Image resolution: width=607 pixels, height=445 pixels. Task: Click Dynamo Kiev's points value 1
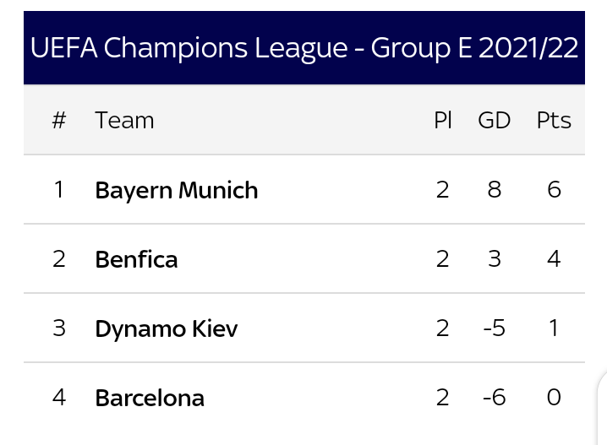point(554,328)
